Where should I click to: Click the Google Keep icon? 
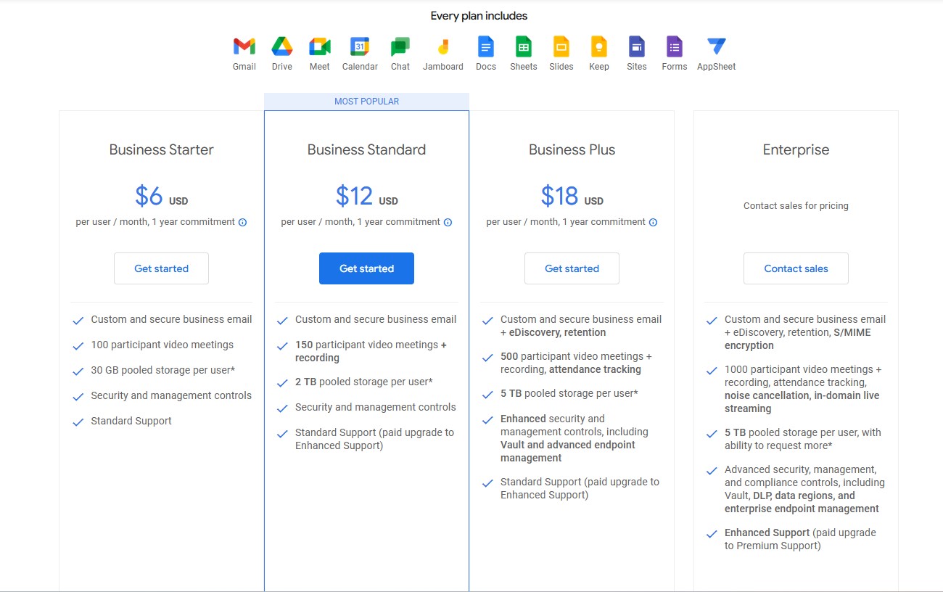click(x=598, y=47)
